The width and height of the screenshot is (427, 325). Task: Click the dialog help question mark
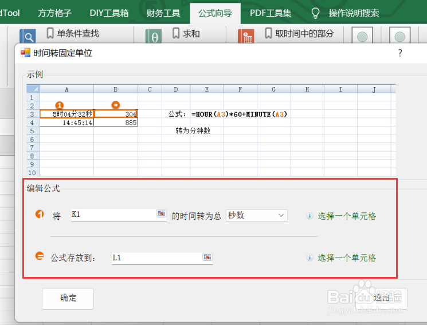point(399,53)
